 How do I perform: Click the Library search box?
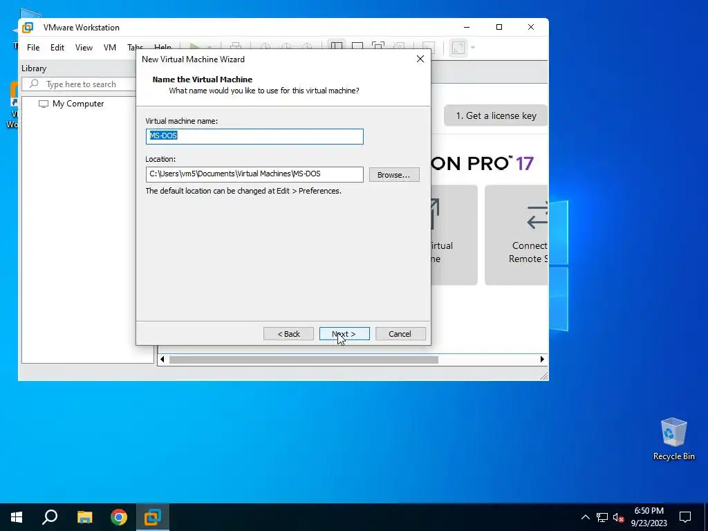pyautogui.click(x=79, y=84)
